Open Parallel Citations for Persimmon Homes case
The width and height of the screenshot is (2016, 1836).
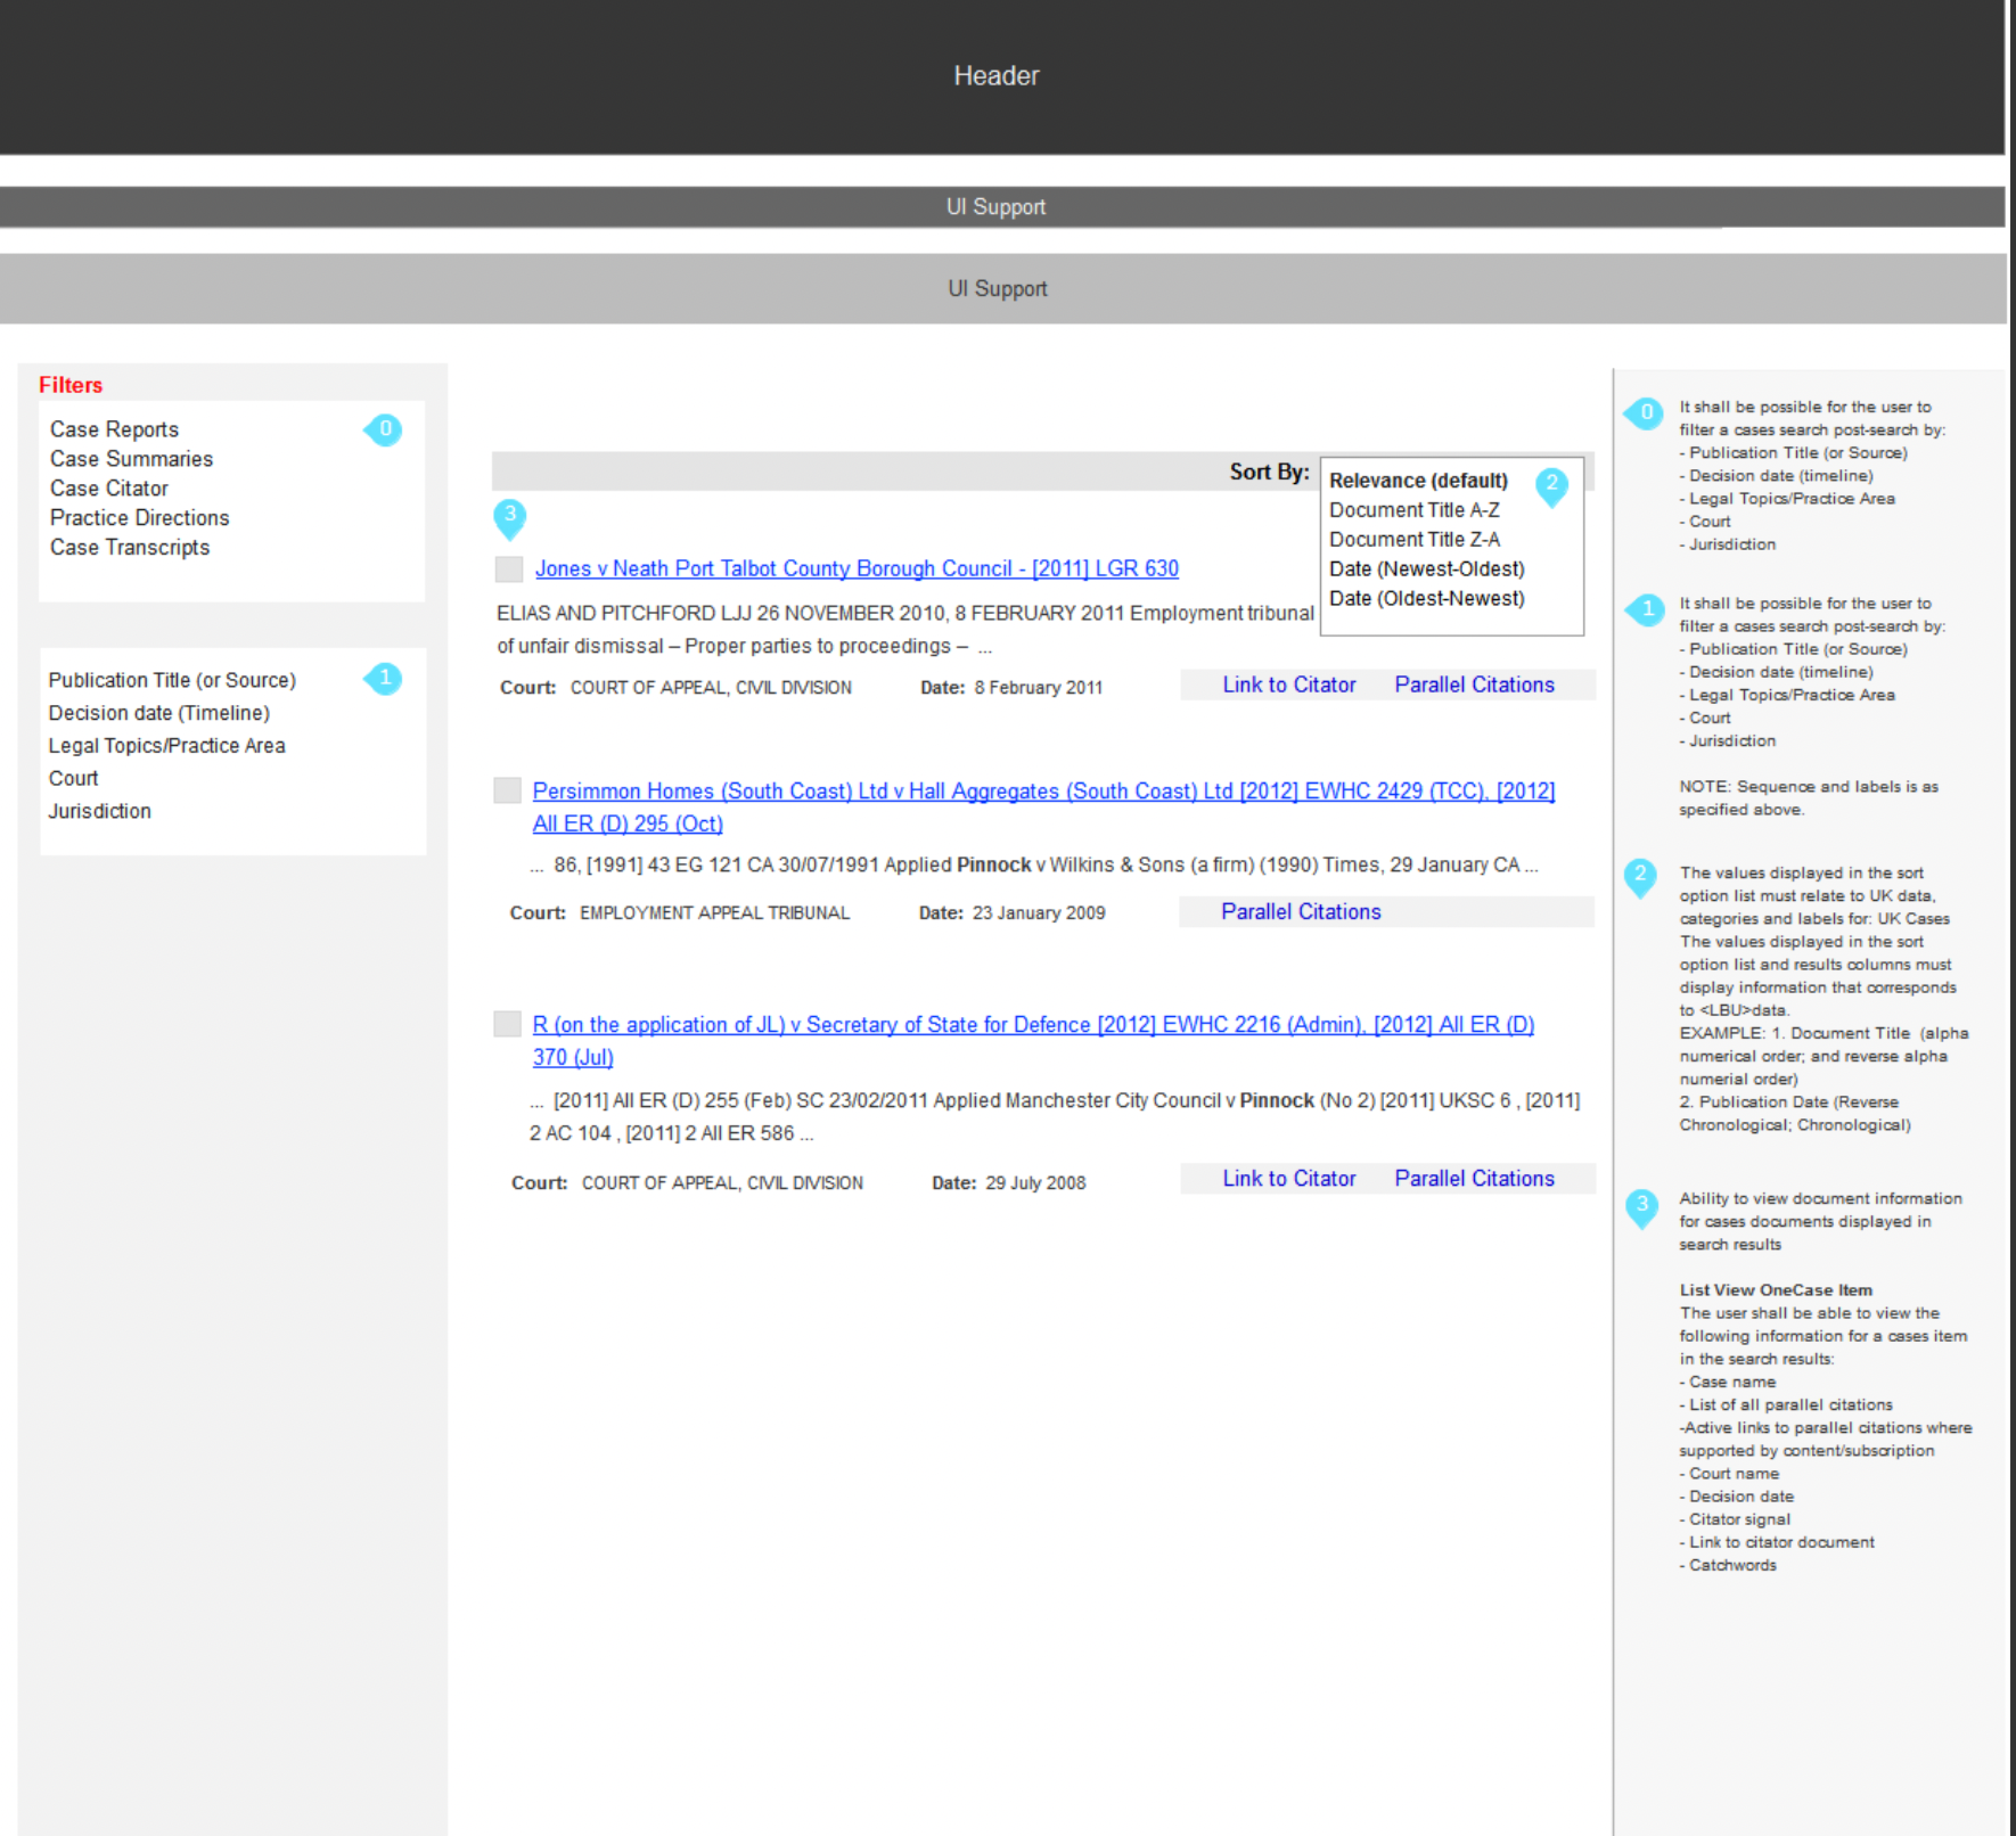tap(1300, 912)
